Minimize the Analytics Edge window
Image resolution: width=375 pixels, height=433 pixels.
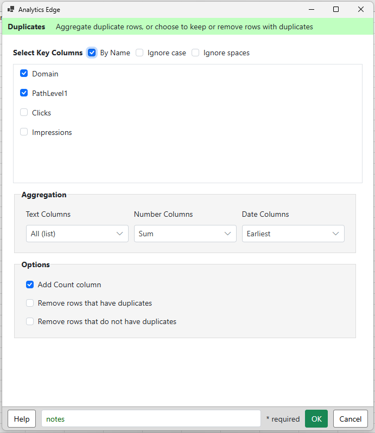(x=312, y=9)
